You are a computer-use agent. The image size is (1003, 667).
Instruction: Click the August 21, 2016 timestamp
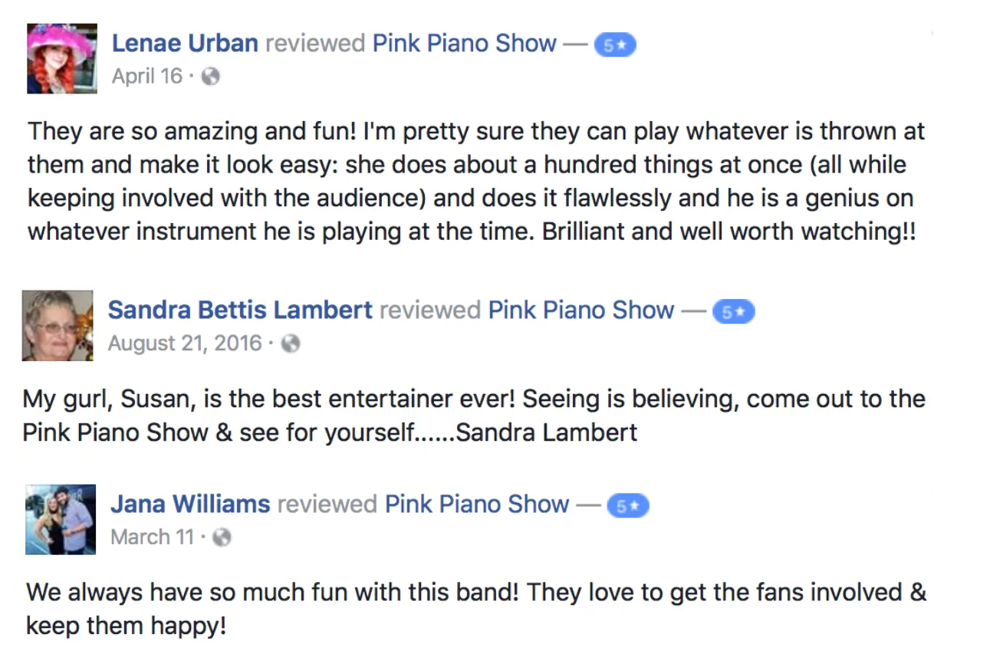tap(185, 343)
